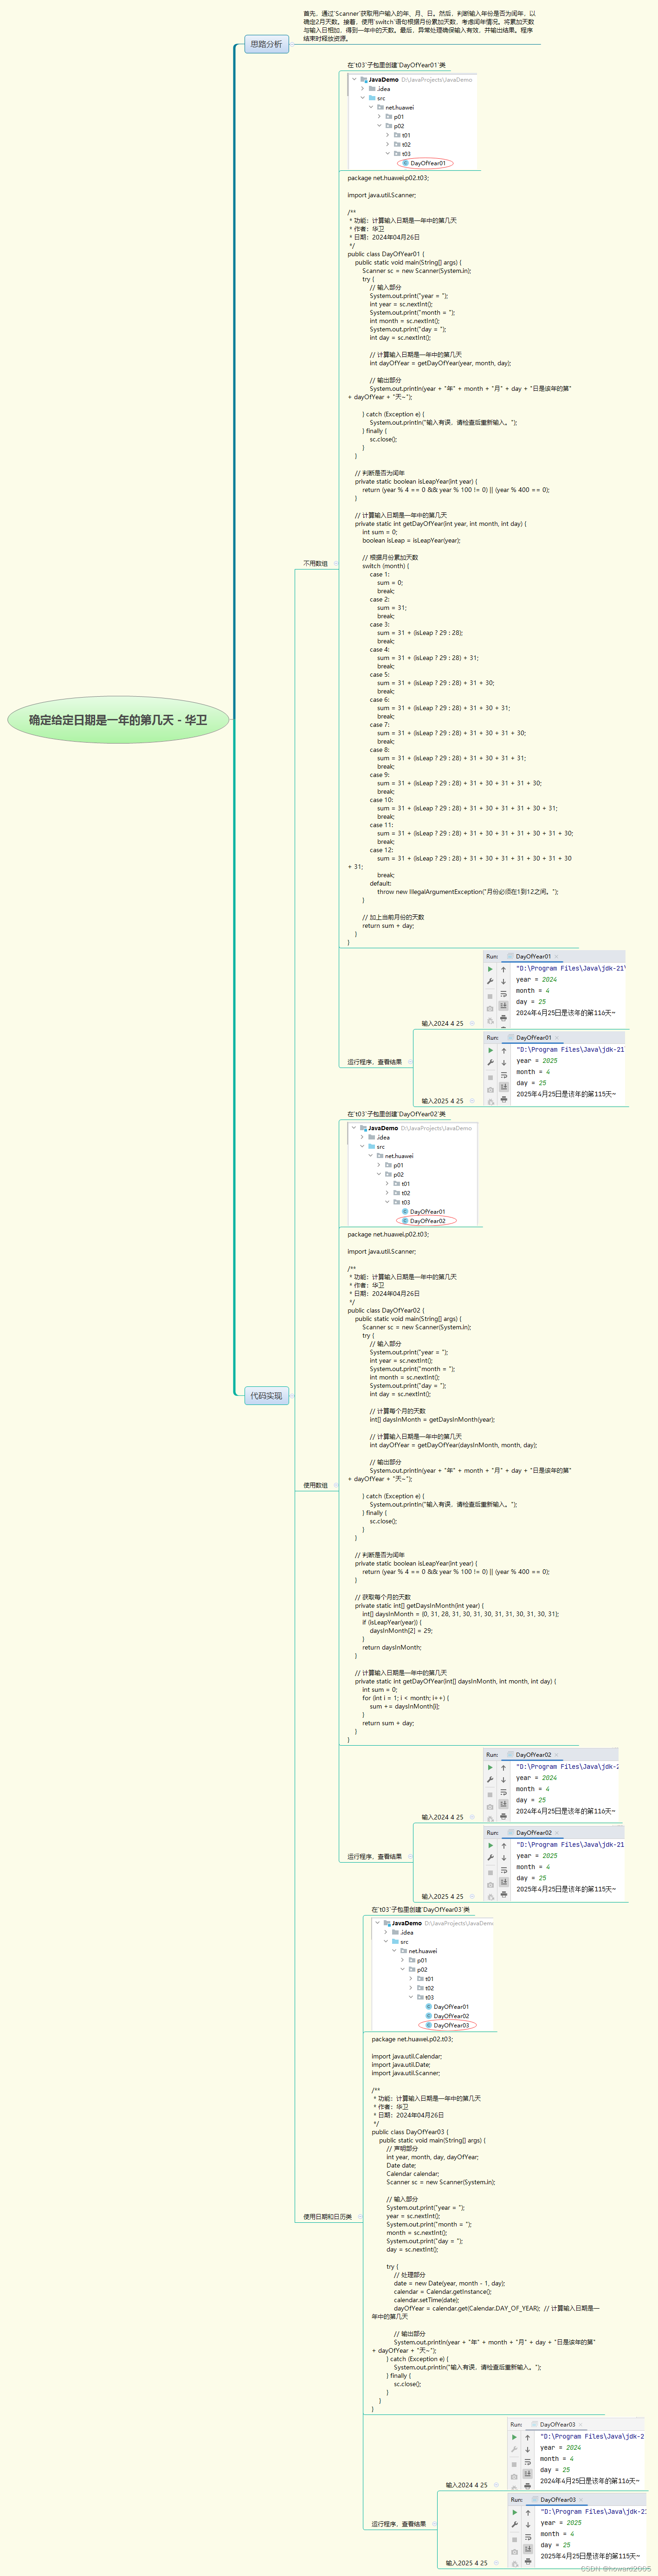Screen dimensions: 658x2576
Task: Select the 思路分析 mind map node
Action: 266,44
